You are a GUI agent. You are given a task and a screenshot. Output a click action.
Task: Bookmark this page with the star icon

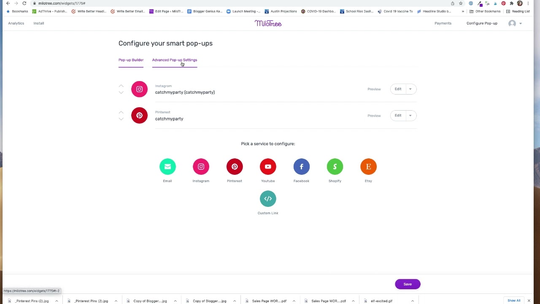pos(461,3)
